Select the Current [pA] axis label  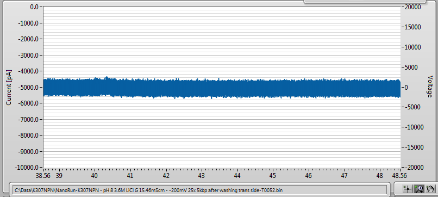coord(9,87)
